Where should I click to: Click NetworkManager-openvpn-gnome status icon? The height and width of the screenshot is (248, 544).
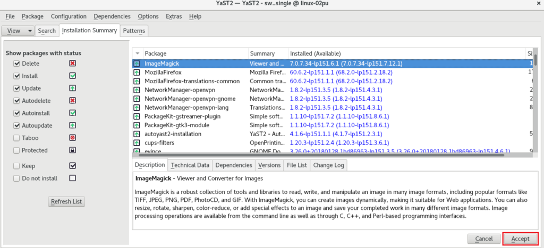(137, 99)
